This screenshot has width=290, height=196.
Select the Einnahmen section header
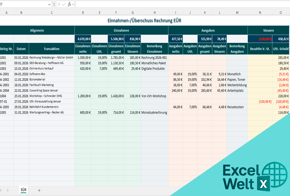[121, 30]
